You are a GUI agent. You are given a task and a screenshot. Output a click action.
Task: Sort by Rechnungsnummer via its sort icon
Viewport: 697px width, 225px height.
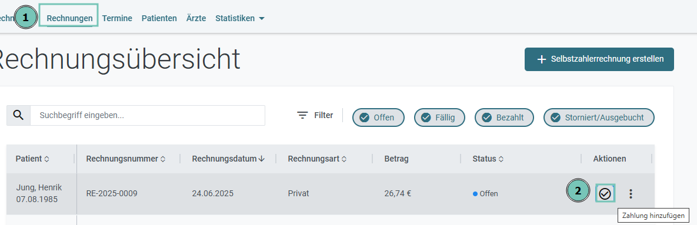[163, 159]
